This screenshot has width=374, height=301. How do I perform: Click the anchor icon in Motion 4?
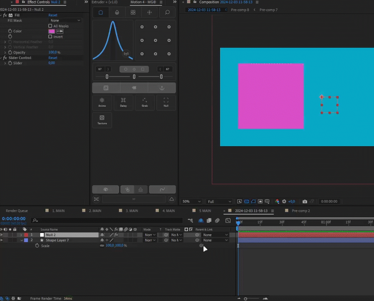click(x=162, y=88)
